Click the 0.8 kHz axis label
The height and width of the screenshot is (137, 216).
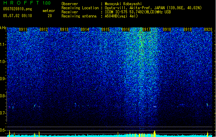(x=3, y=96)
